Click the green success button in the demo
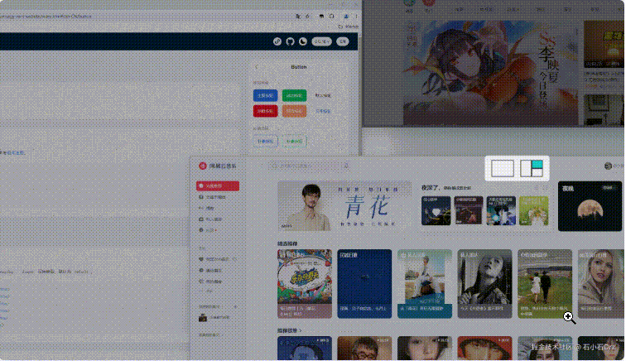Viewport: 626px width, 361px height. coord(294,95)
